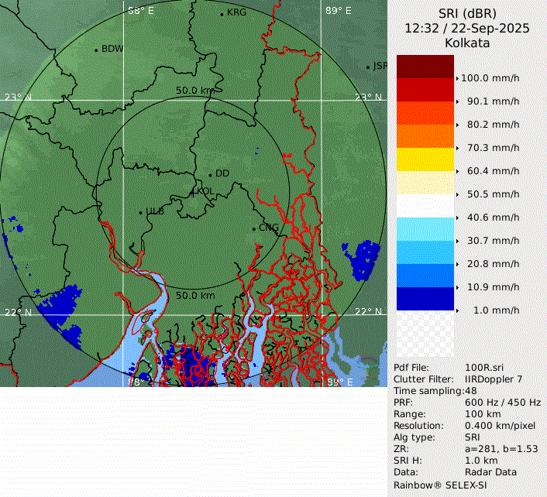Screen dimensions: 547x497
Task: Click the BDW city dot
Action: pos(96,50)
